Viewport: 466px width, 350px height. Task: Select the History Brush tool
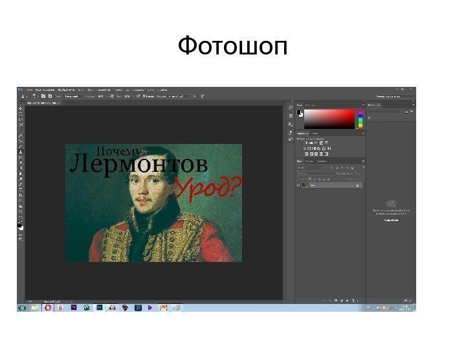[x=21, y=157]
